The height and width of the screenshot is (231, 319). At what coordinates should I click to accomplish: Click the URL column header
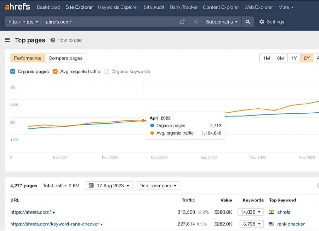[15, 200]
